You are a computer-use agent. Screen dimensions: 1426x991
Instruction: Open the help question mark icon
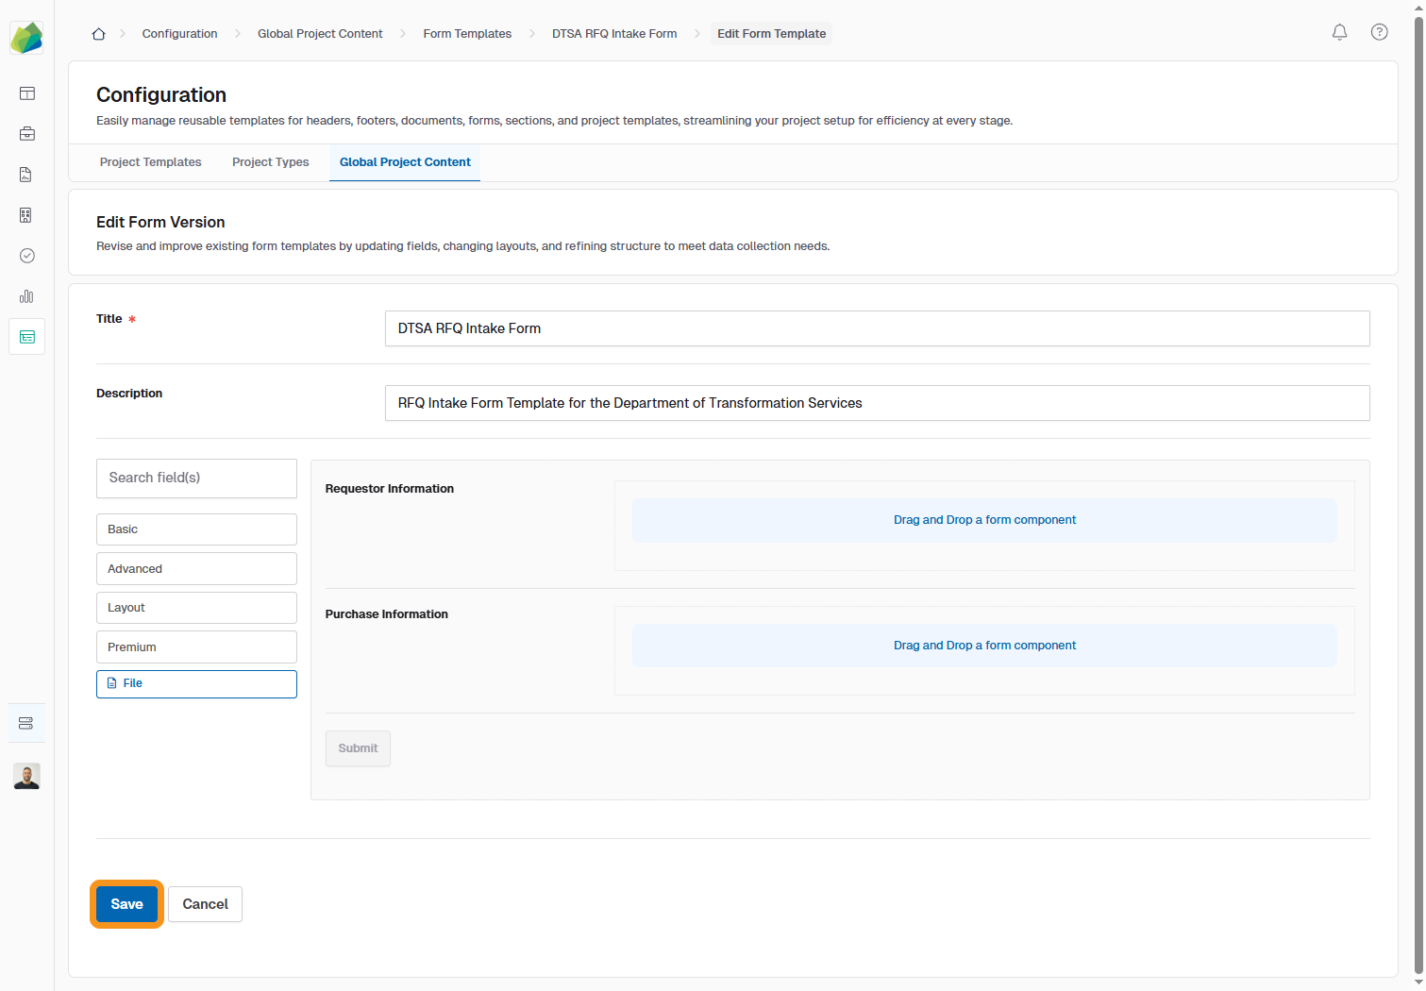click(1379, 32)
